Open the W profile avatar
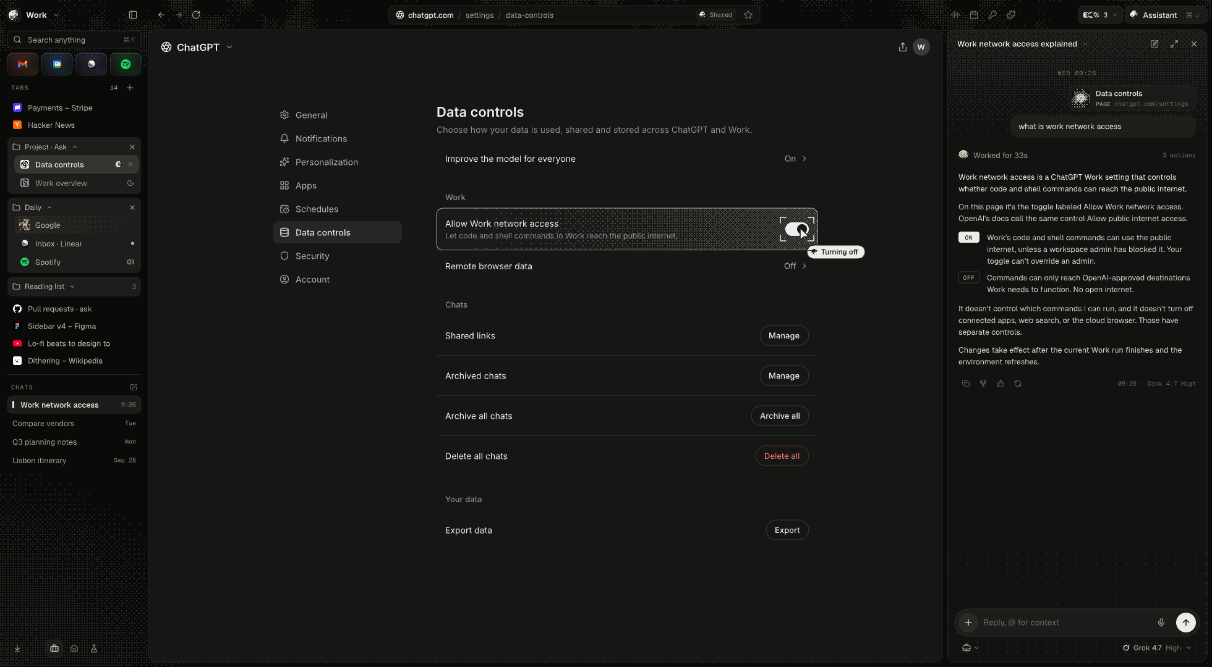This screenshot has width=1212, height=667. coord(921,47)
